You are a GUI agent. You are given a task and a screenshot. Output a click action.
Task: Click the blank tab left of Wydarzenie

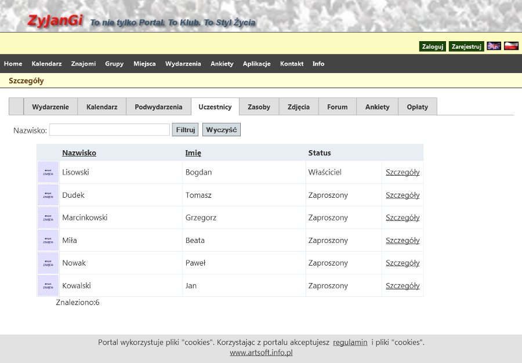16,107
